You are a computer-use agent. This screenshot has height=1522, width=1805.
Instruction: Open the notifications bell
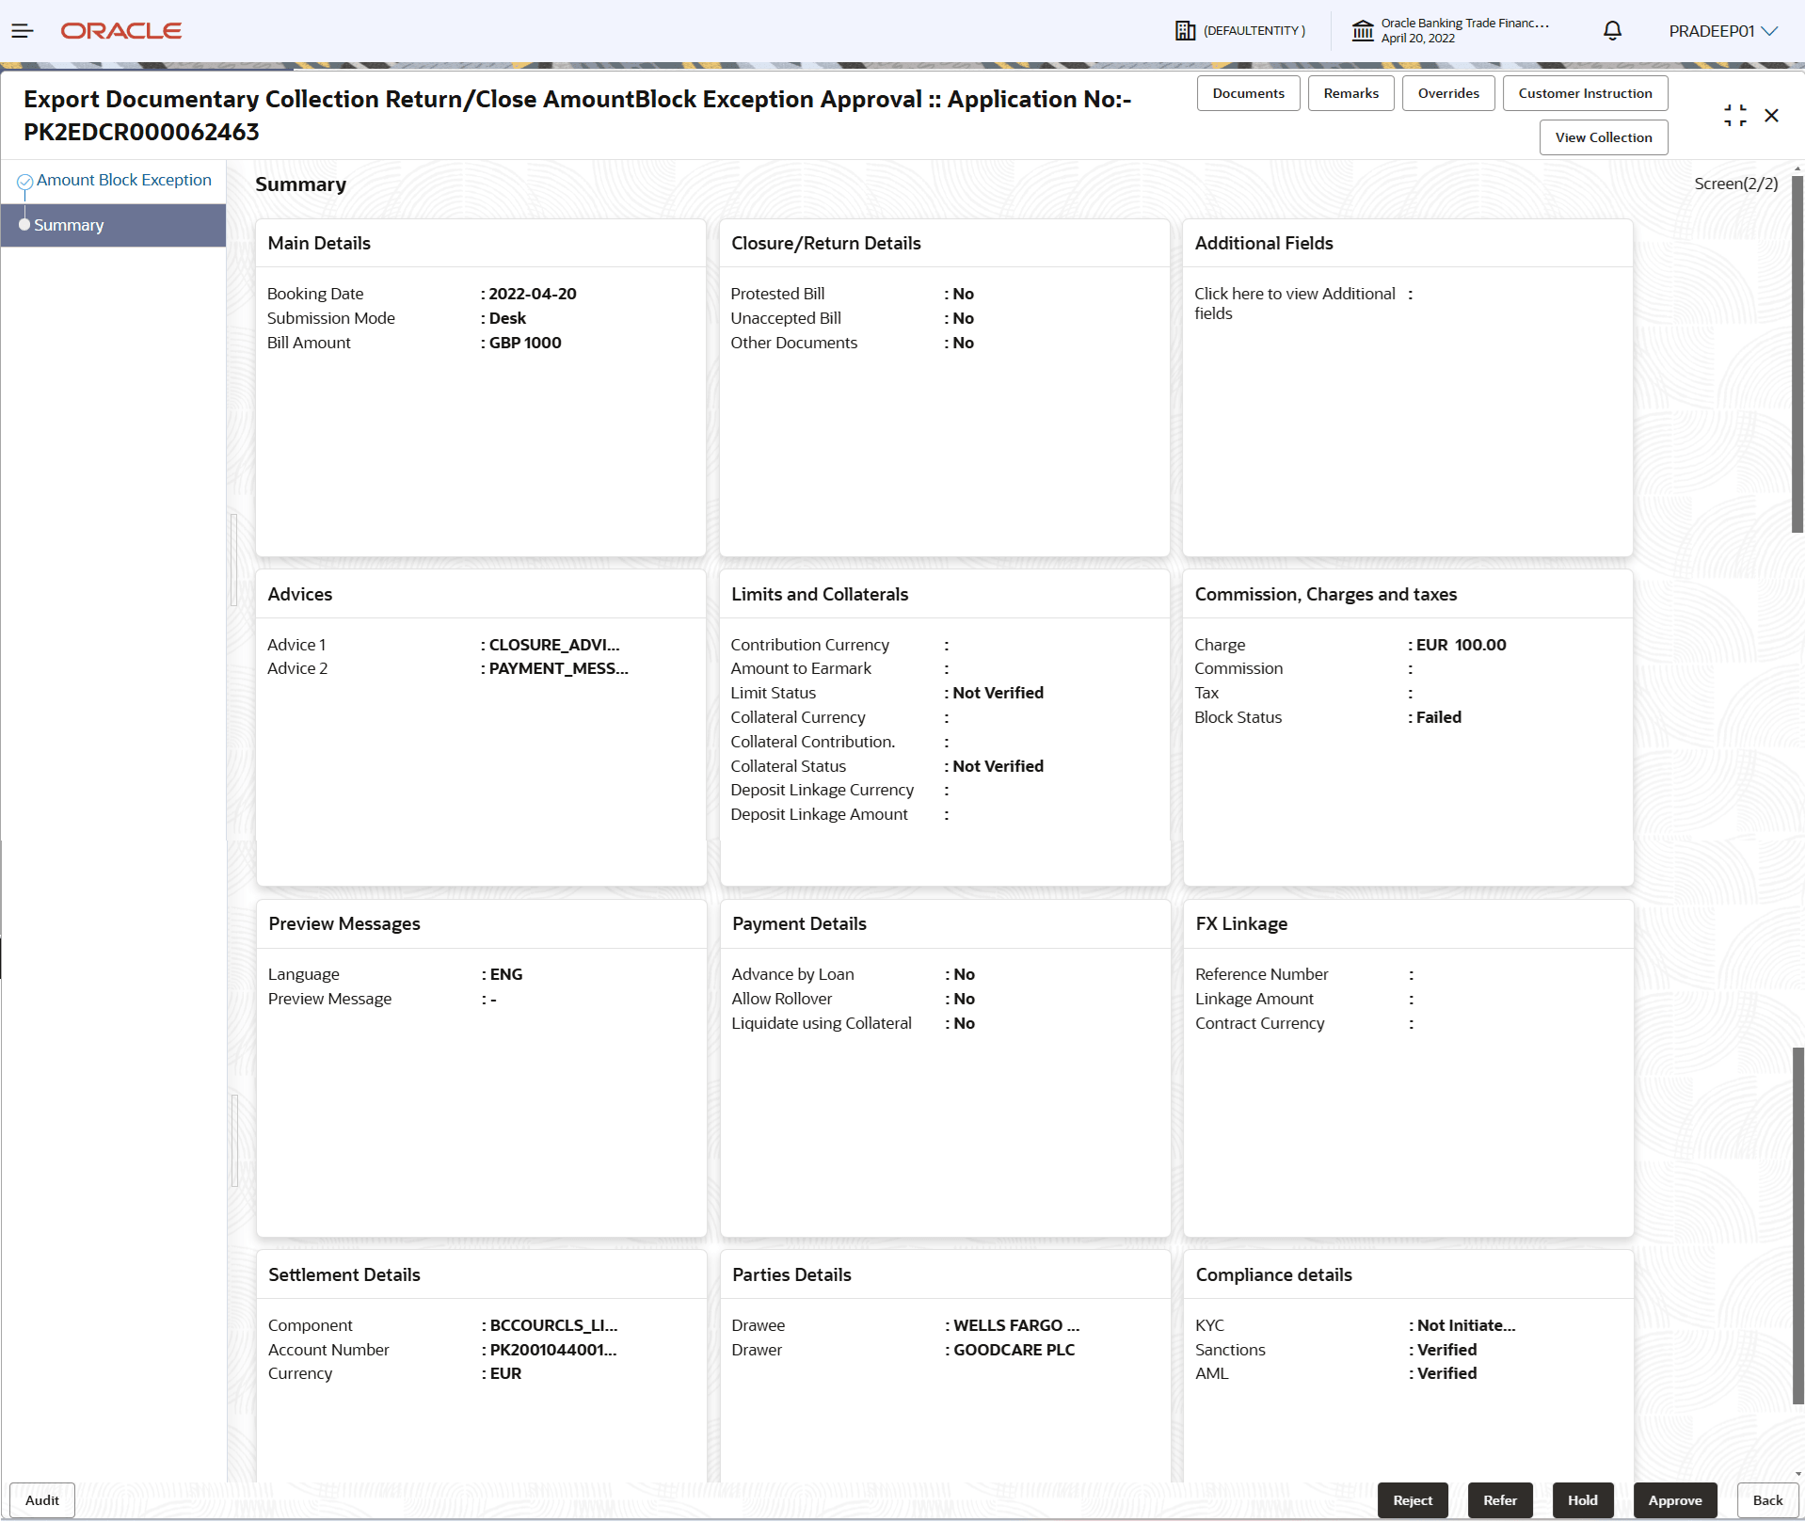1611,30
